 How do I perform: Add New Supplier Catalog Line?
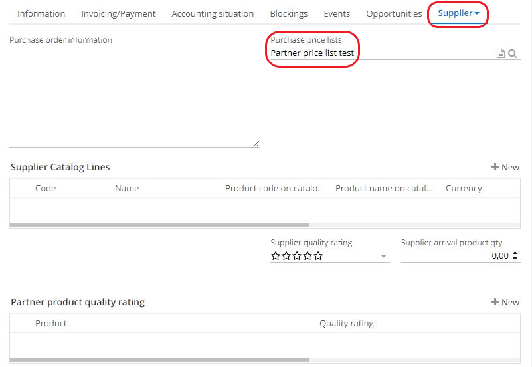(x=505, y=167)
